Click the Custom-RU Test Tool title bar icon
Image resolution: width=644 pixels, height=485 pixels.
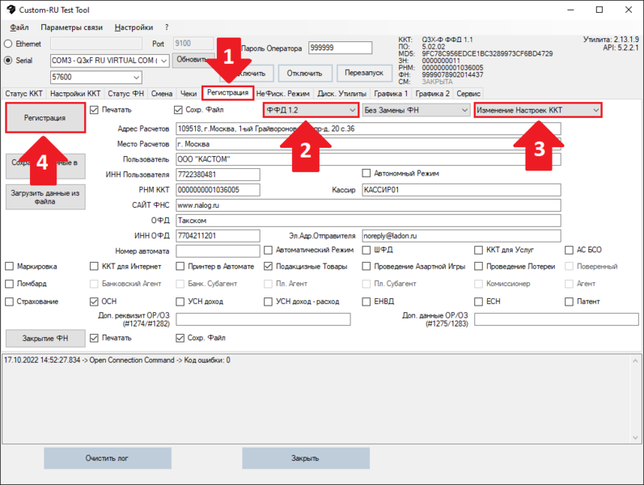click(x=10, y=10)
